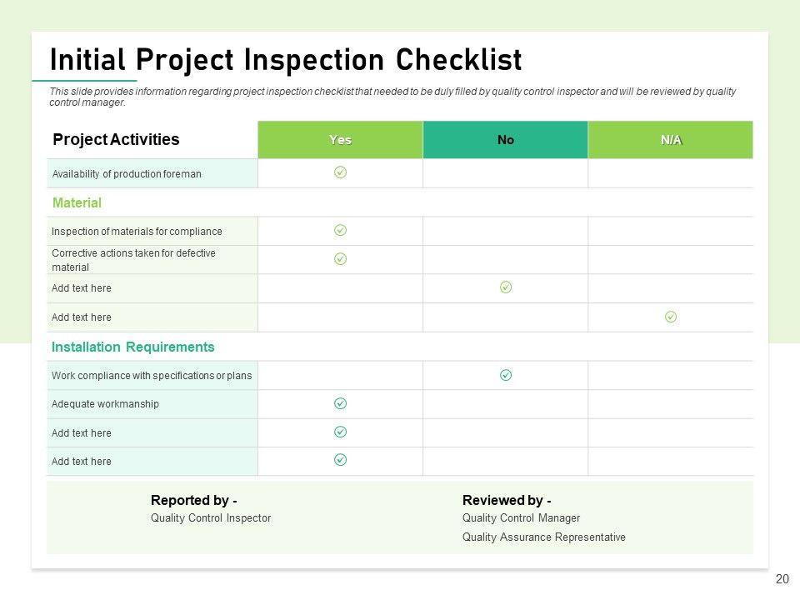Select the No column header

[506, 140]
